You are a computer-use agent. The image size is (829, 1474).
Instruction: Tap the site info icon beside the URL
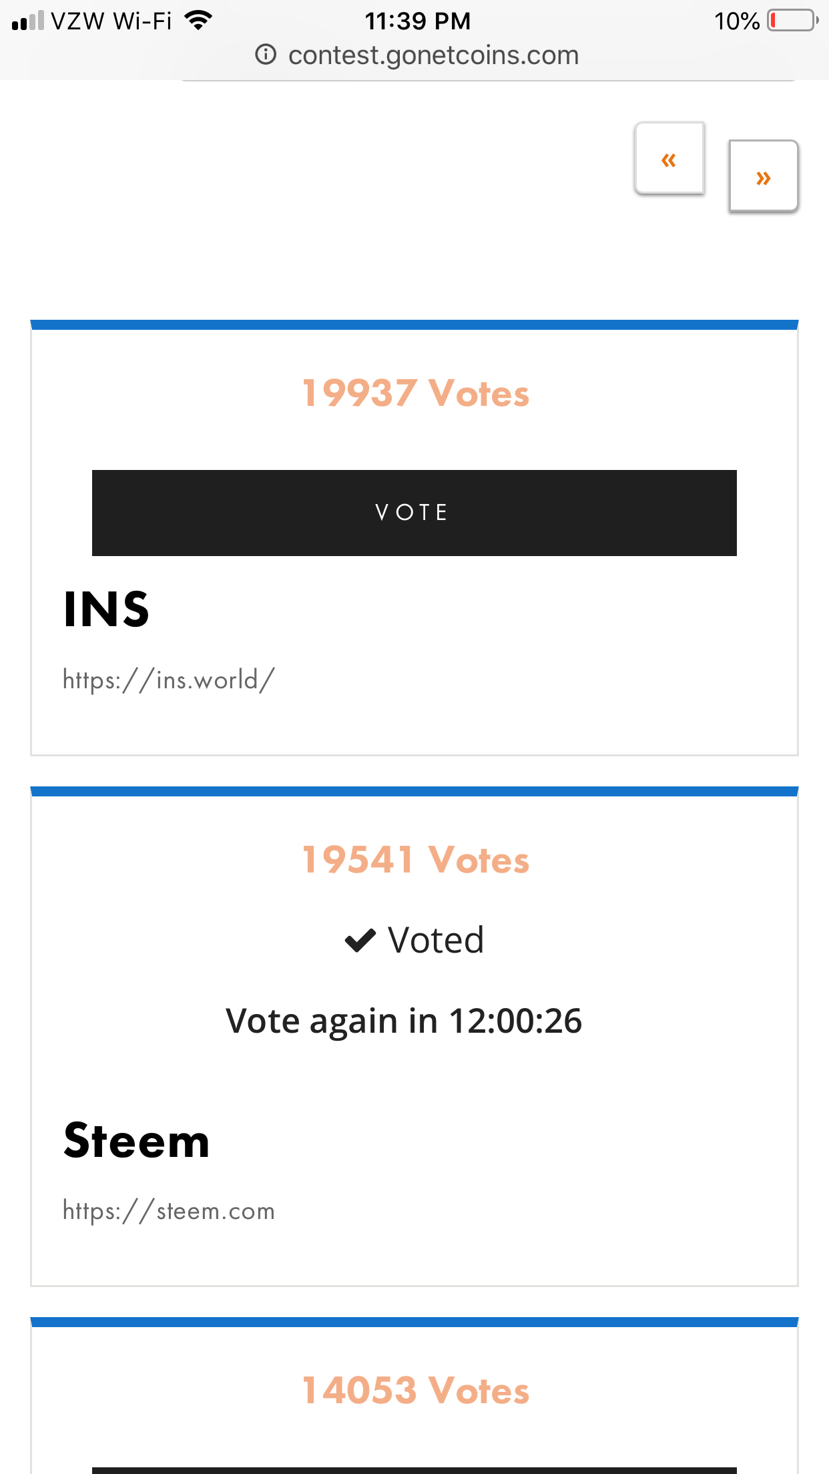[266, 54]
